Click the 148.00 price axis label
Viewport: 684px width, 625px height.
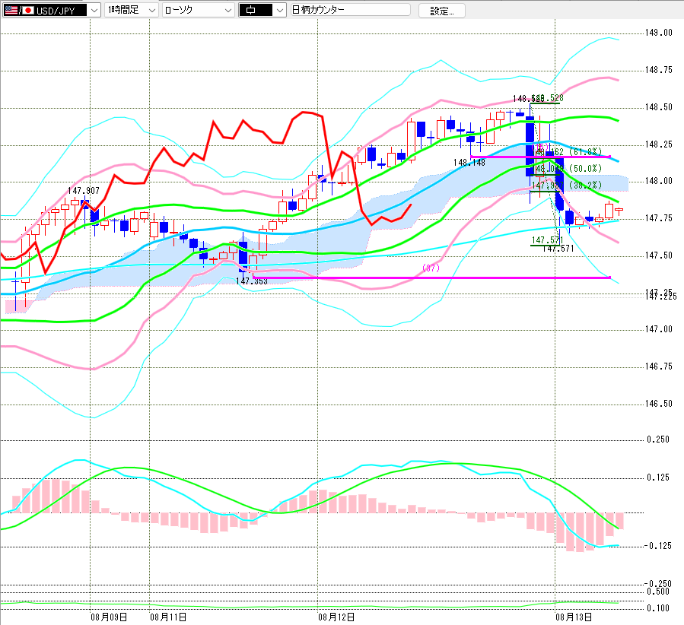pos(659,181)
